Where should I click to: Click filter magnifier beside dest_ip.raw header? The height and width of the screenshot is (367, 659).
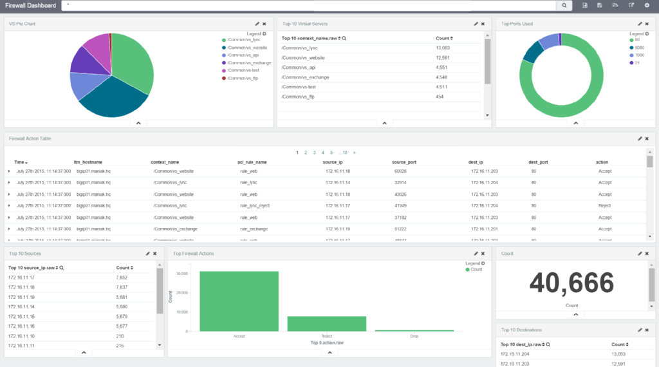click(x=548, y=344)
